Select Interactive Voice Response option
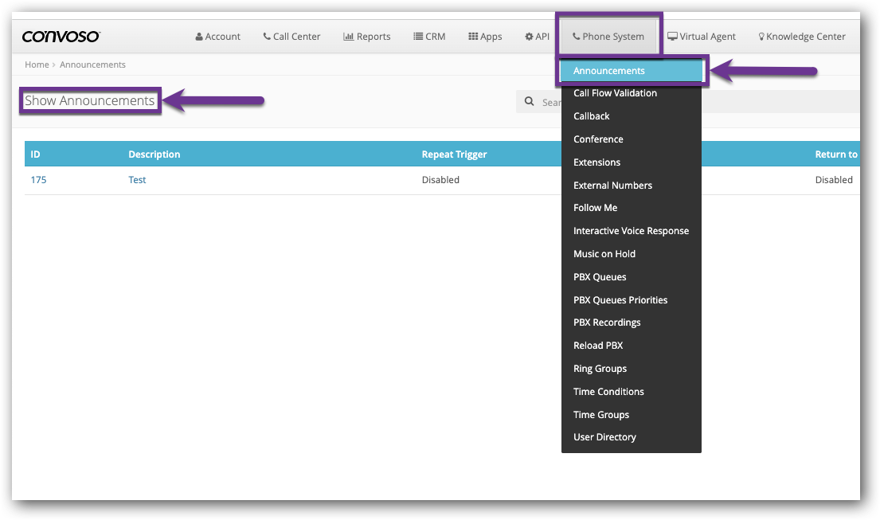Image resolution: width=880 pixels, height=520 pixels. [631, 231]
